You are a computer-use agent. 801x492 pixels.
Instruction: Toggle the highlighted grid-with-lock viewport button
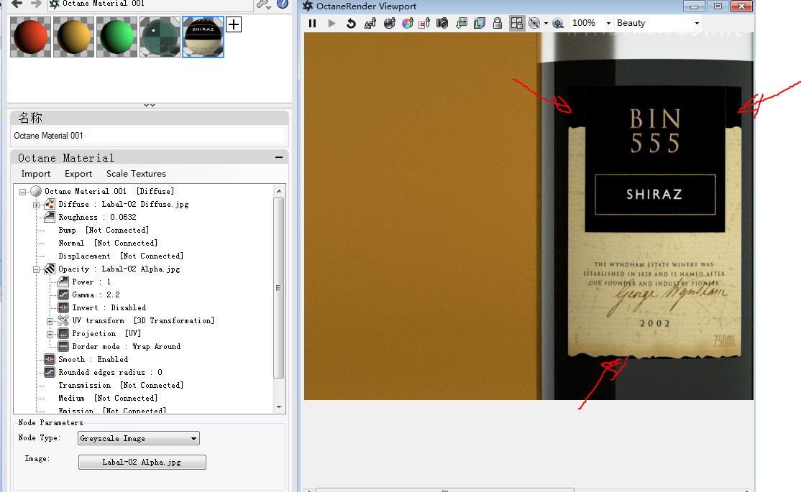pyautogui.click(x=517, y=23)
